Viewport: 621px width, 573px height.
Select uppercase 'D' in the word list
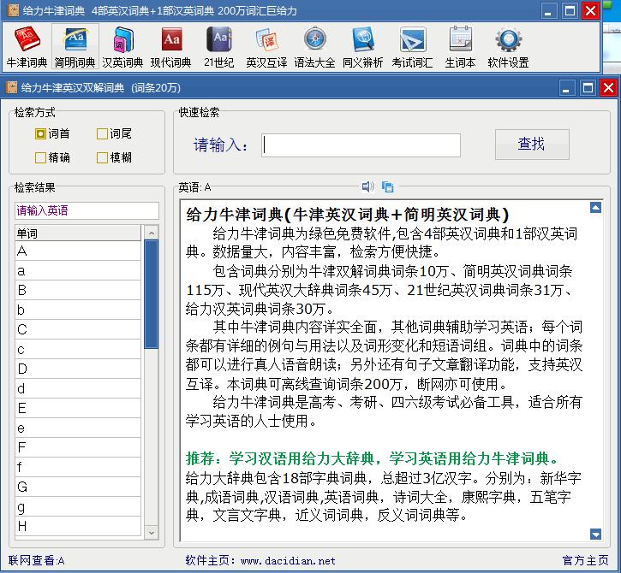[78, 369]
